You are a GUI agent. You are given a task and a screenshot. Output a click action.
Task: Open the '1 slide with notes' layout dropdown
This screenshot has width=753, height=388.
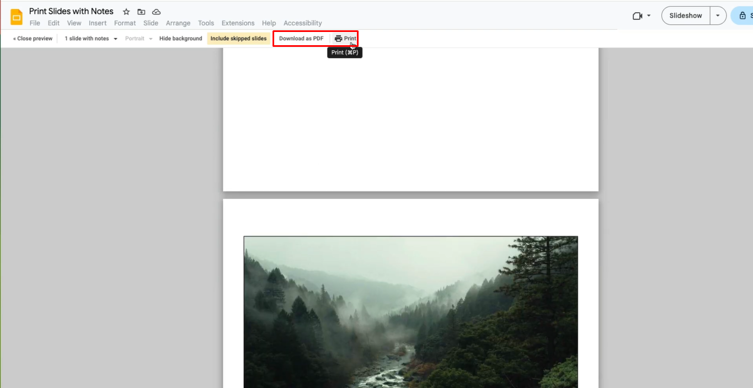point(90,39)
